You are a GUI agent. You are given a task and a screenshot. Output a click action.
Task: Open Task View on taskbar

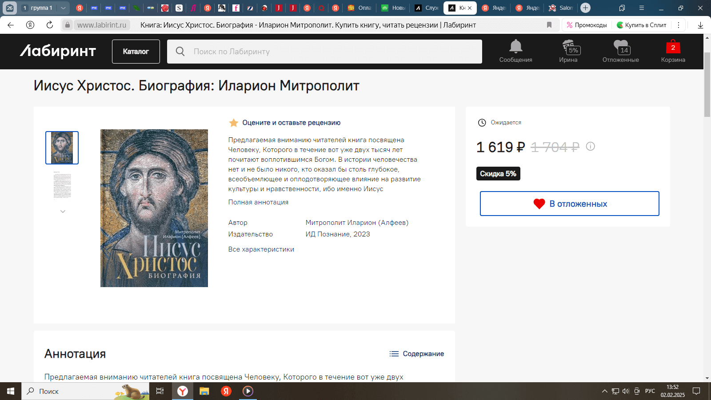(160, 391)
